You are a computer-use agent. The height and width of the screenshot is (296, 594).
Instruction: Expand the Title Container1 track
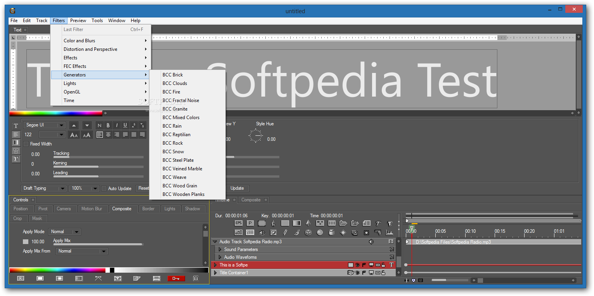(x=215, y=273)
